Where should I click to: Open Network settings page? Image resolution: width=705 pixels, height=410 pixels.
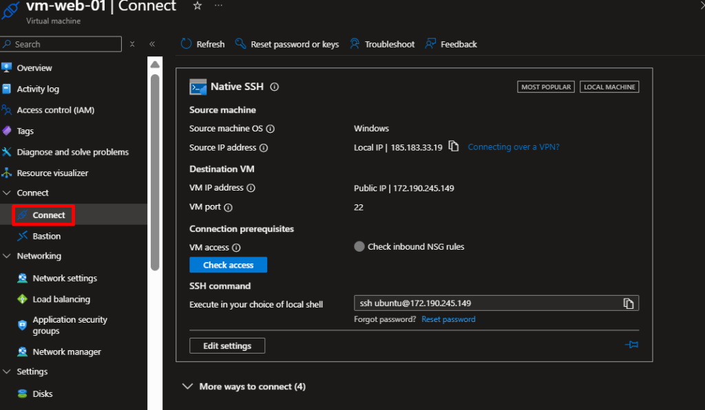click(65, 278)
